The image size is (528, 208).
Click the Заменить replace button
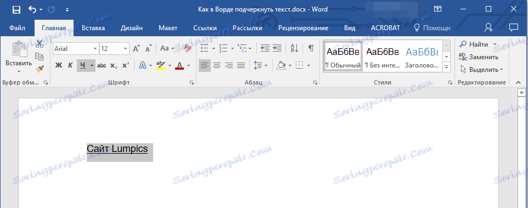pyautogui.click(x=478, y=57)
